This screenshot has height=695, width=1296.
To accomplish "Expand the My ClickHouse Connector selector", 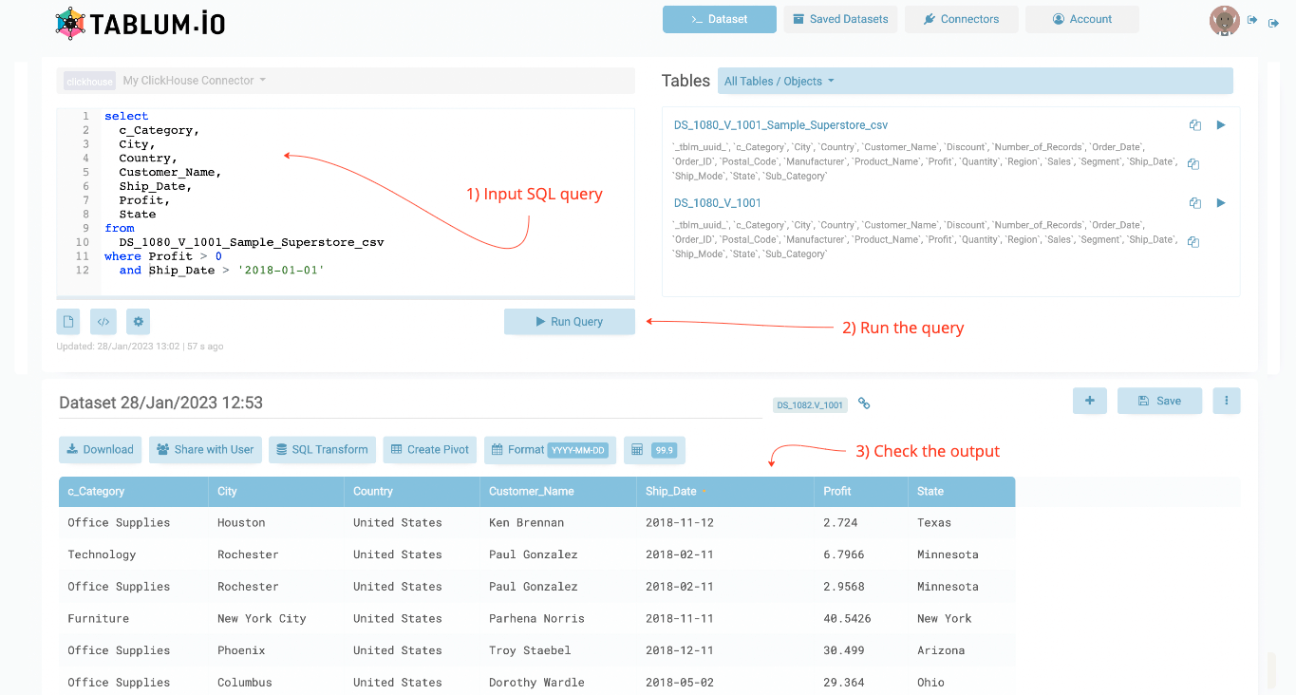I will [194, 80].
